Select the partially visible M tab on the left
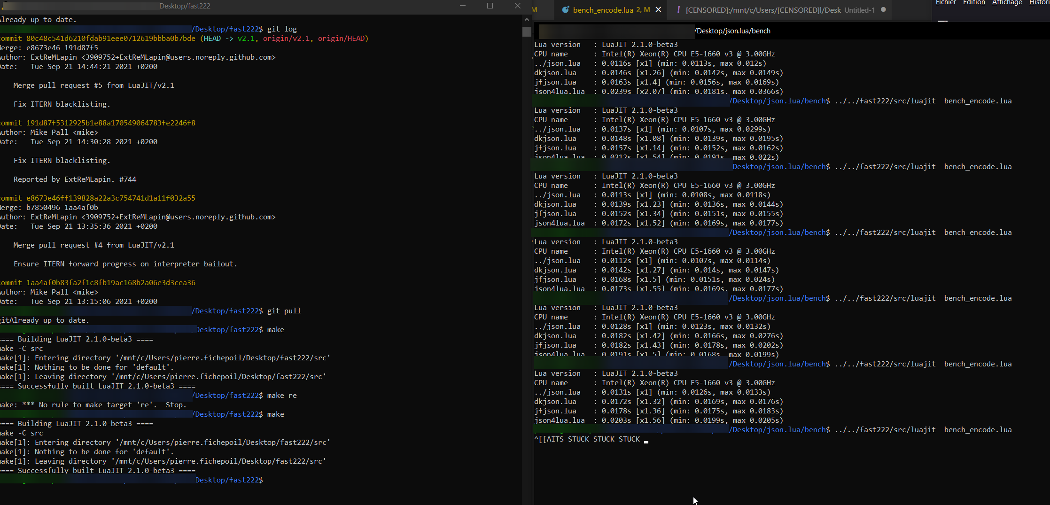The width and height of the screenshot is (1050, 505). 534,10
